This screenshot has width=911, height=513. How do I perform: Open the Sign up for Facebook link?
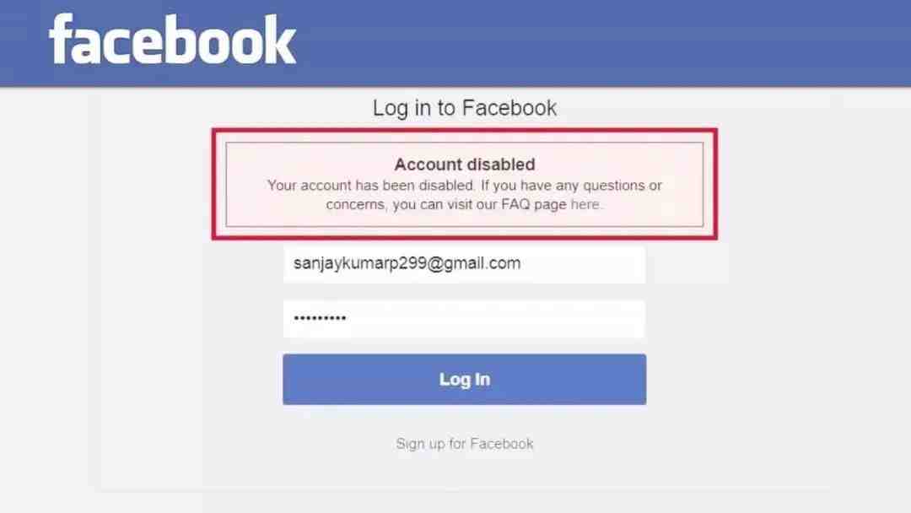pos(464,444)
